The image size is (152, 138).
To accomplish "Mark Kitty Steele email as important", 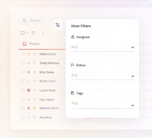I will 34,72.
